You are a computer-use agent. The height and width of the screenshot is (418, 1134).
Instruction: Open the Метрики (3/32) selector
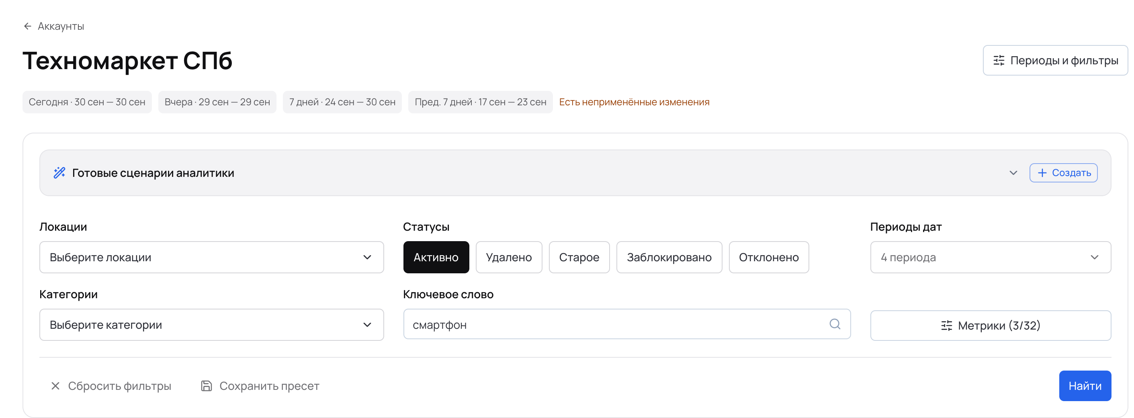point(991,326)
